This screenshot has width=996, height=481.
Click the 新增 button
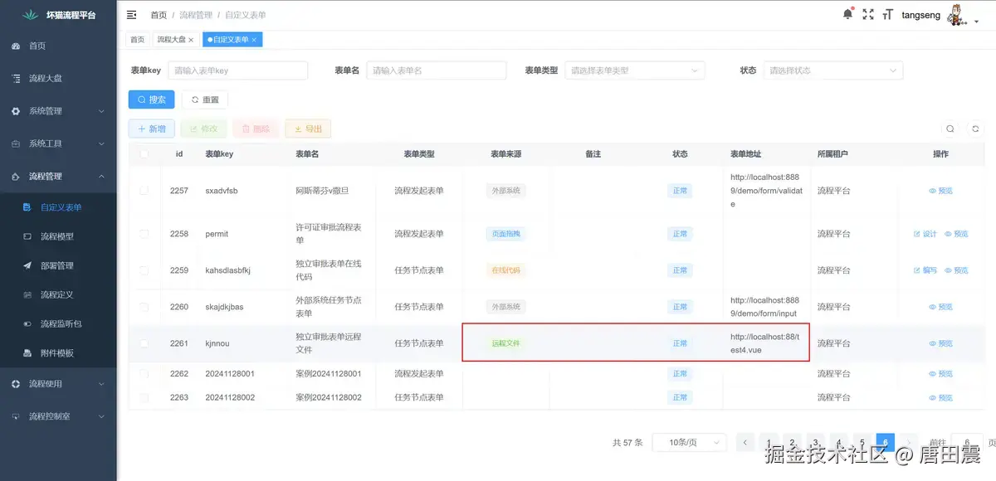pos(151,129)
